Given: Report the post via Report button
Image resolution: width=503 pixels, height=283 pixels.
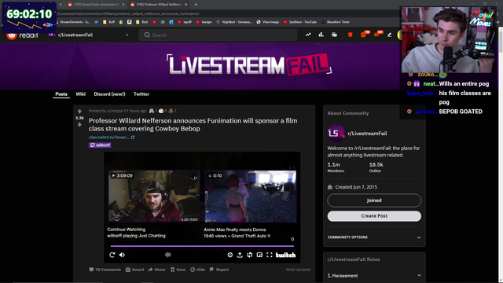Looking at the screenshot, I should (219, 270).
